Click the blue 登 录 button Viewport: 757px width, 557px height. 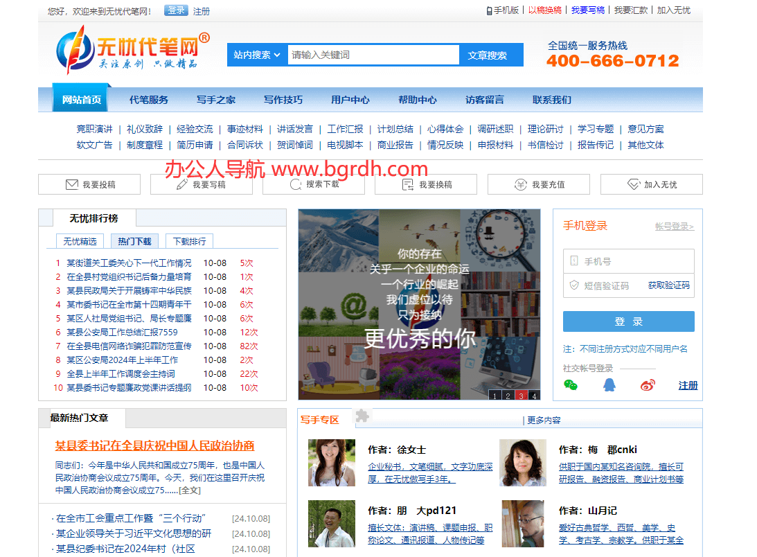[x=629, y=321]
